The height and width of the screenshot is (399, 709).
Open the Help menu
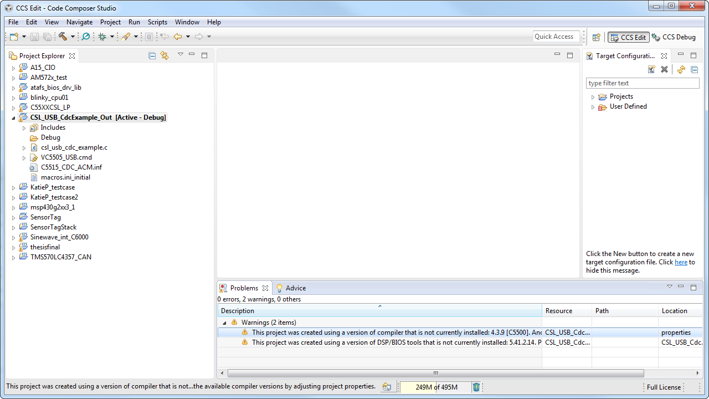[214, 22]
